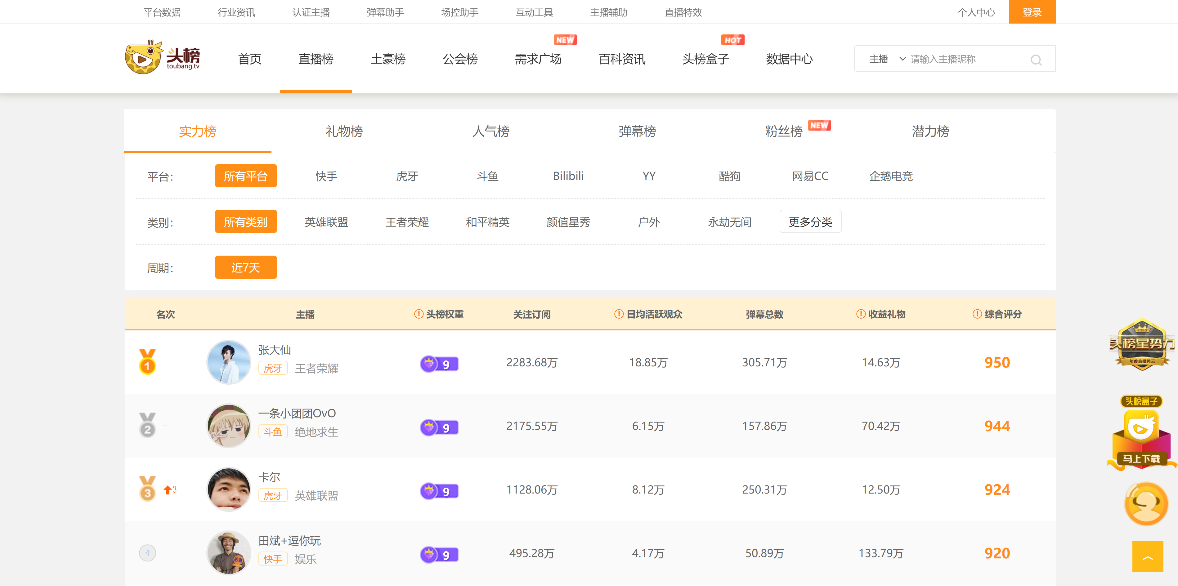The width and height of the screenshot is (1178, 586).
Task: Select the Bilibili platform filter
Action: (568, 177)
